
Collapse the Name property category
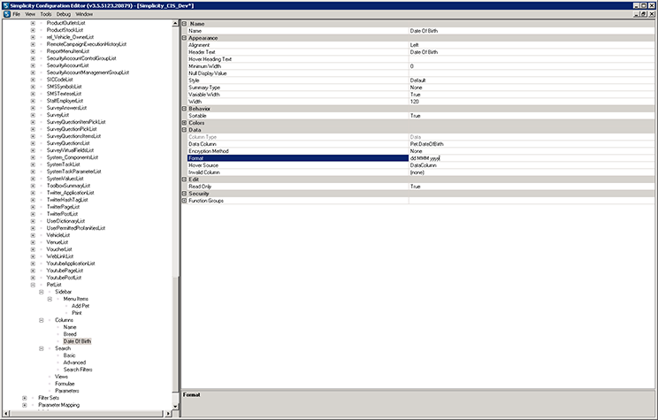pos(184,24)
